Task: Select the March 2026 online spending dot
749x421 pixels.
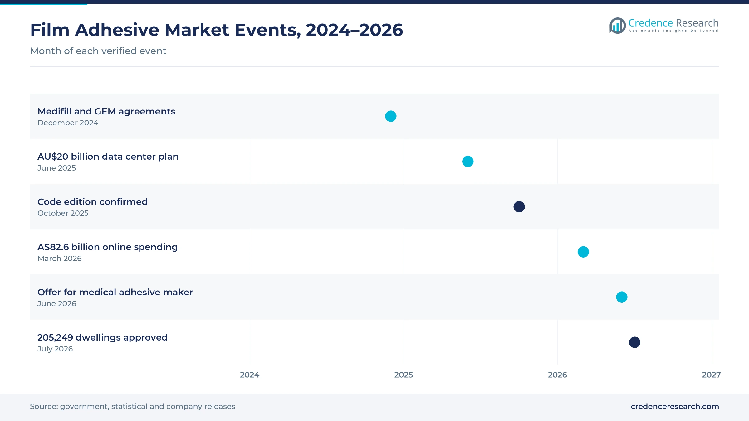Action: pos(583,252)
